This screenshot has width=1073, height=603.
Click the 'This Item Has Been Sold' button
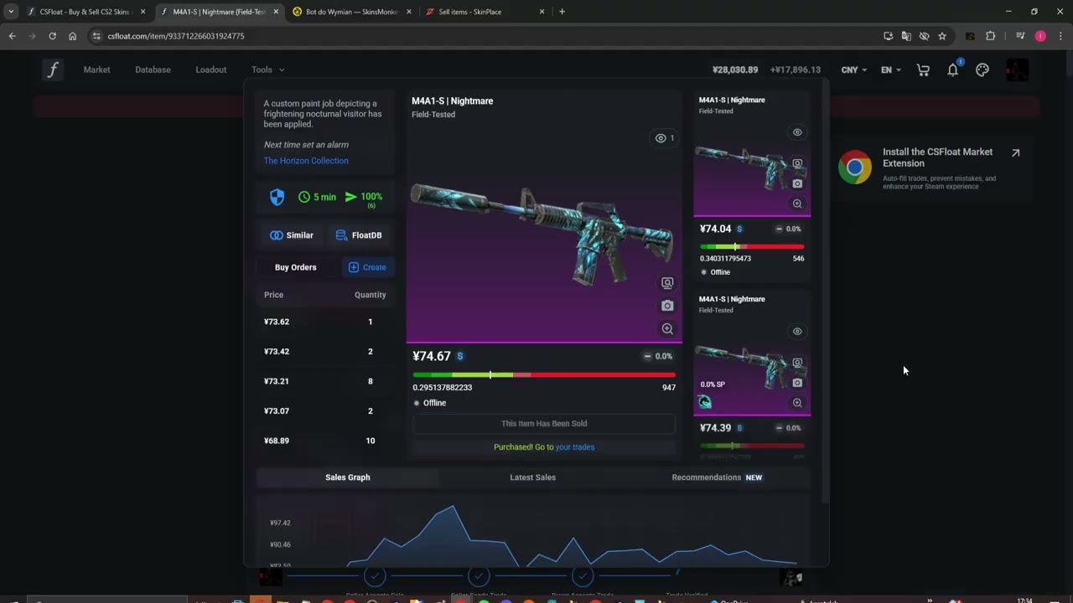[544, 424]
